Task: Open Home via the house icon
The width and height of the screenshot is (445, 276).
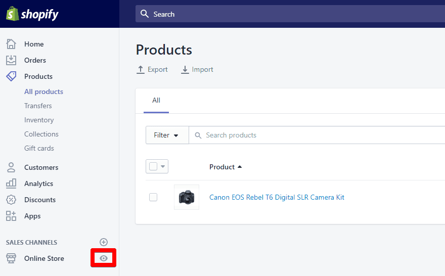Action: 11,44
